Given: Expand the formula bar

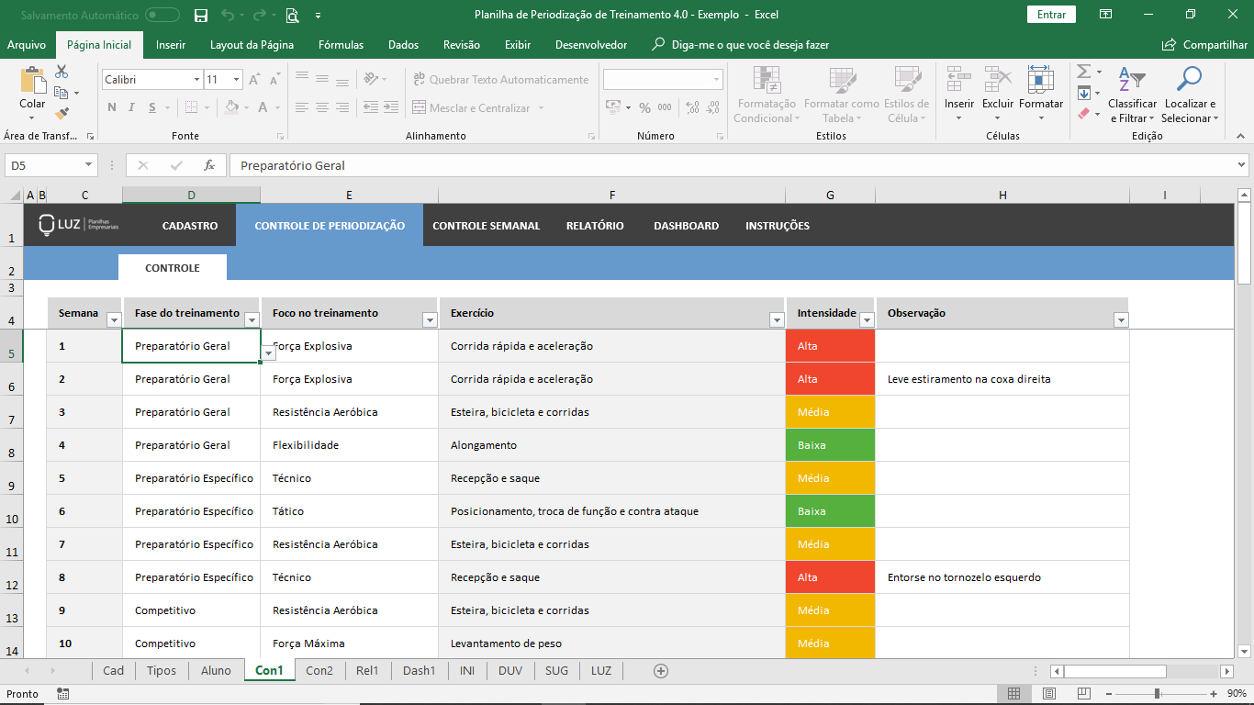Looking at the screenshot, I should pos(1242,166).
